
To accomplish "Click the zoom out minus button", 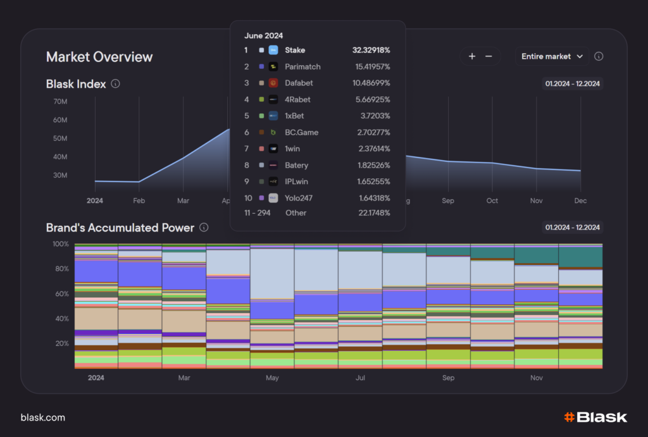I will pos(489,56).
